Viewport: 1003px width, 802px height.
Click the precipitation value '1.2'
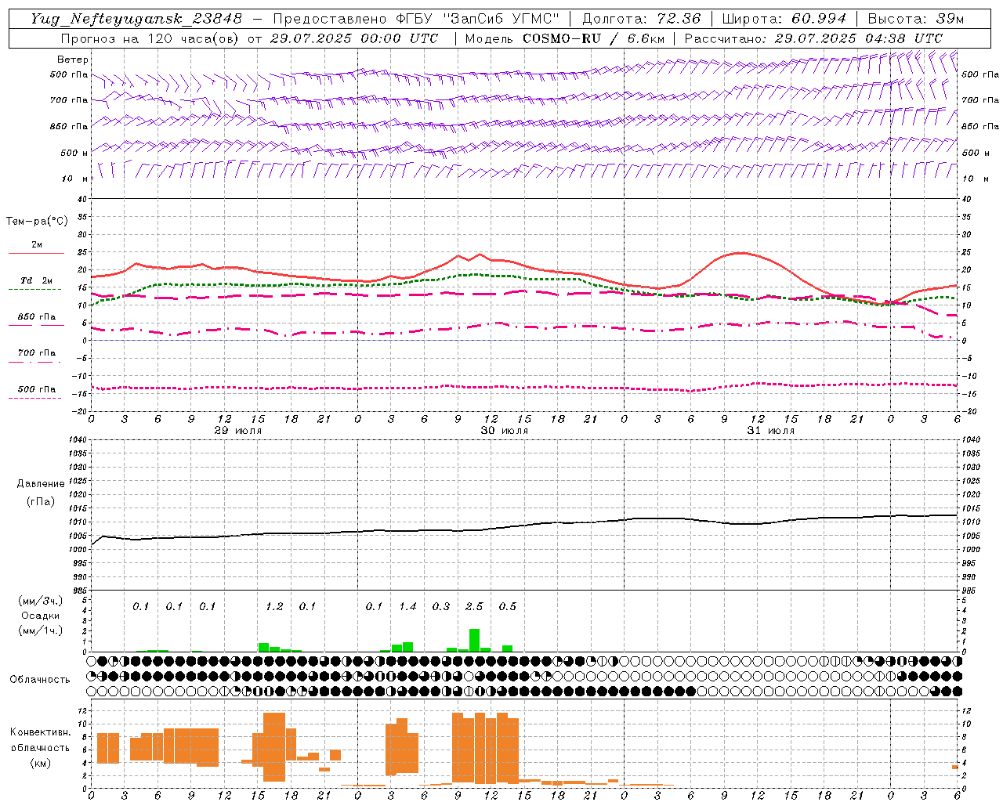274,607
